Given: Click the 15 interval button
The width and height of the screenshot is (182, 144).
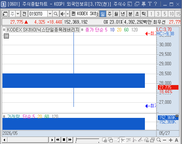Looking at the screenshot, I should [x=178, y=14].
